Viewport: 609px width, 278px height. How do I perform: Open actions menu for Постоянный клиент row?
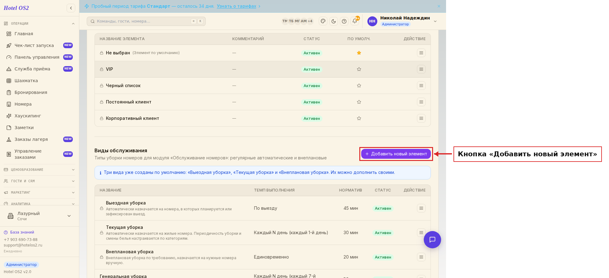pos(421,102)
